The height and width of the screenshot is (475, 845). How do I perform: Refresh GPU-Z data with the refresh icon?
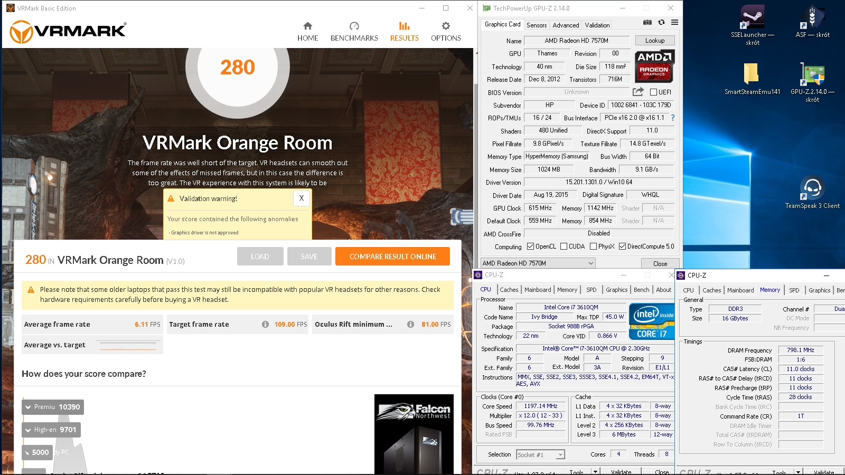pos(661,22)
